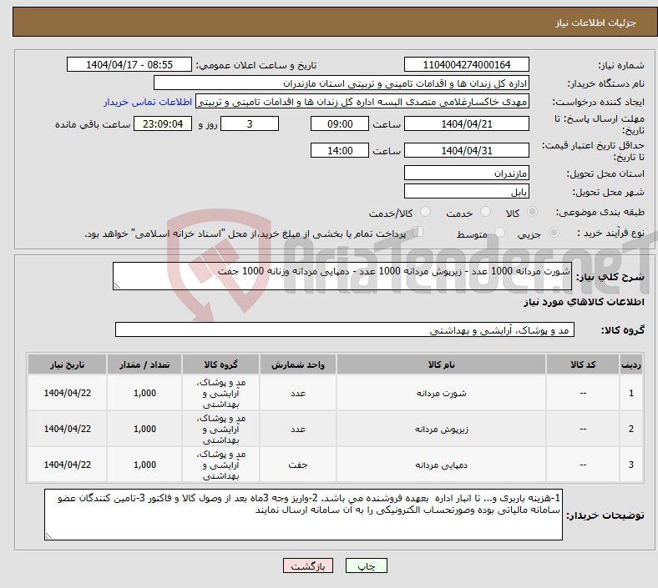658x588 pixels.
Task: Click the دمپایی مردانه item name cell
Action: point(441,465)
